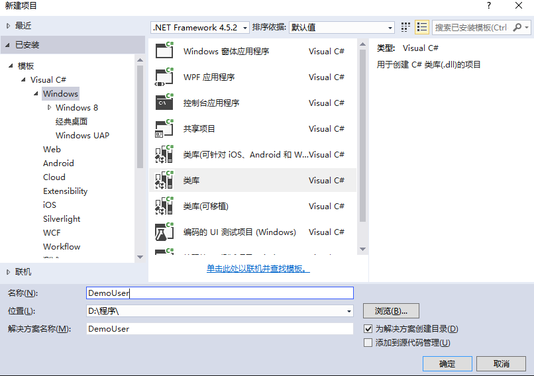The width and height of the screenshot is (534, 376).
Task: Collapse the 模板 tree node
Action: [11, 66]
